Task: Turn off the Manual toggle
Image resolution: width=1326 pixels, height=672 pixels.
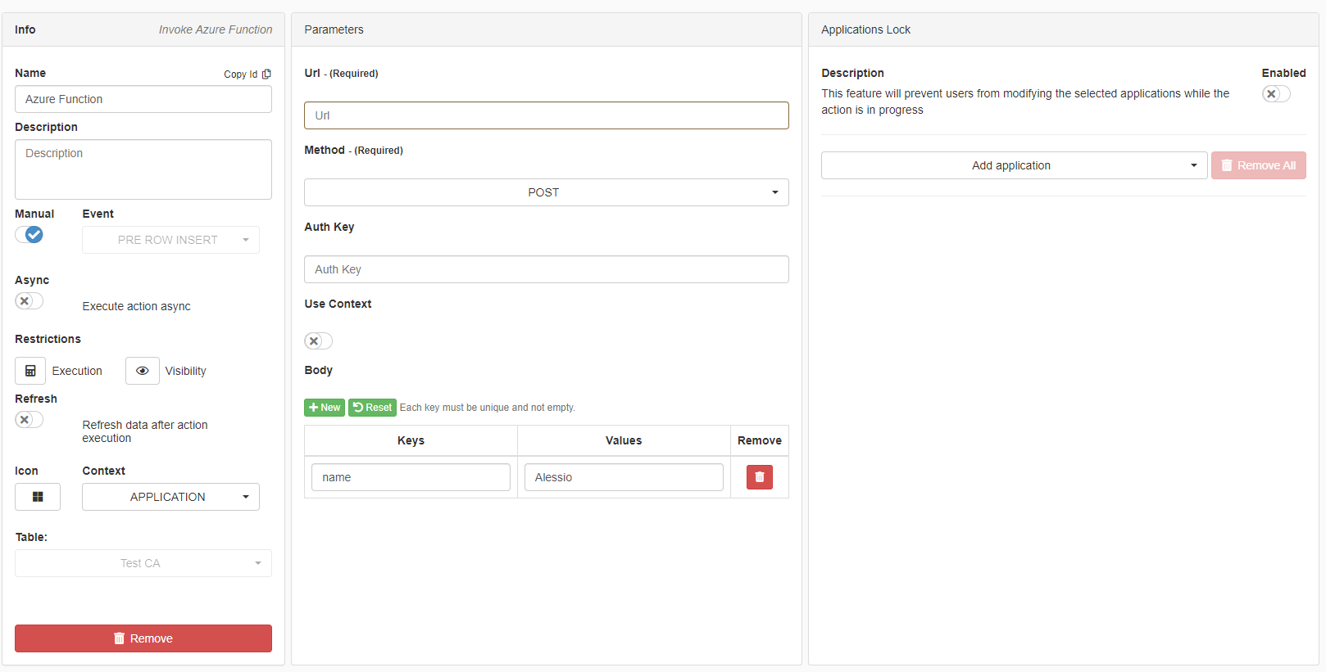Action: click(30, 235)
